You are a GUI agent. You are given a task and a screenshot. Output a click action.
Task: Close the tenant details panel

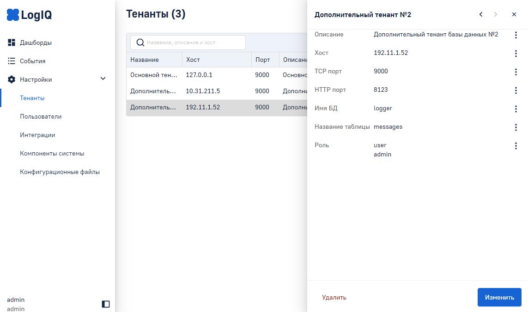(514, 14)
